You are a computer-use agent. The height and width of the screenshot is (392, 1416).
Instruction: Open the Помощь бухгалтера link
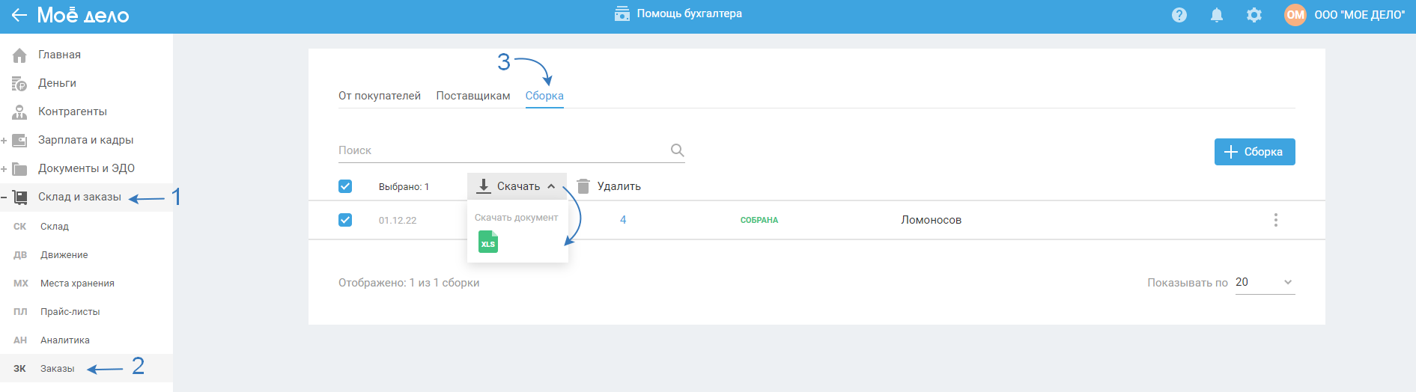coord(678,13)
